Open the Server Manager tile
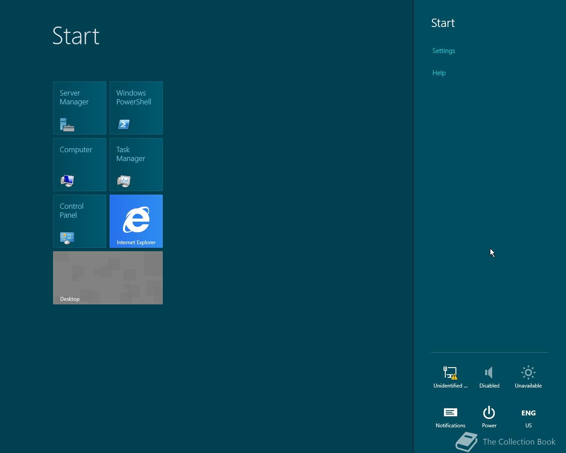 [x=80, y=108]
